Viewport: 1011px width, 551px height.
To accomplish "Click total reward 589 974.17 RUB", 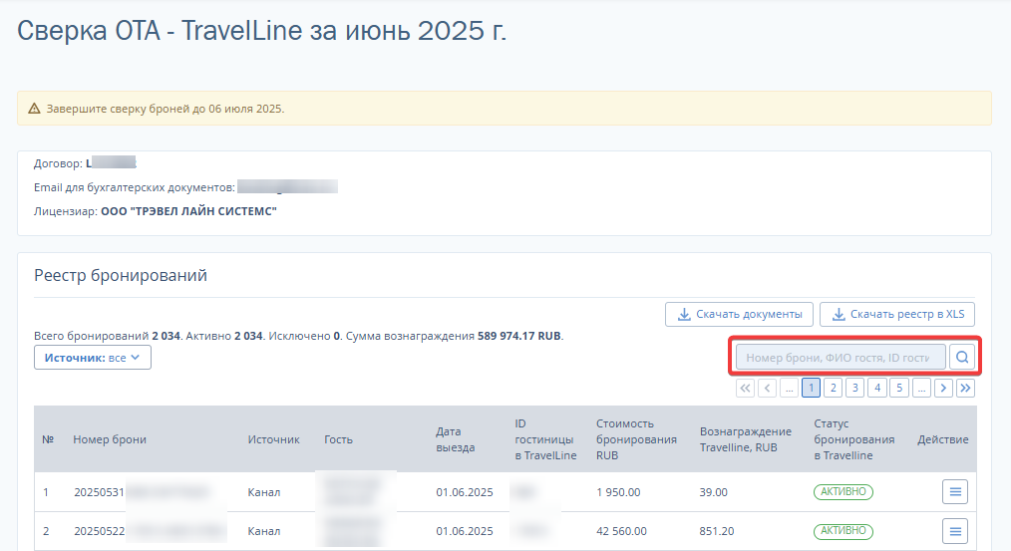I will pos(519,336).
